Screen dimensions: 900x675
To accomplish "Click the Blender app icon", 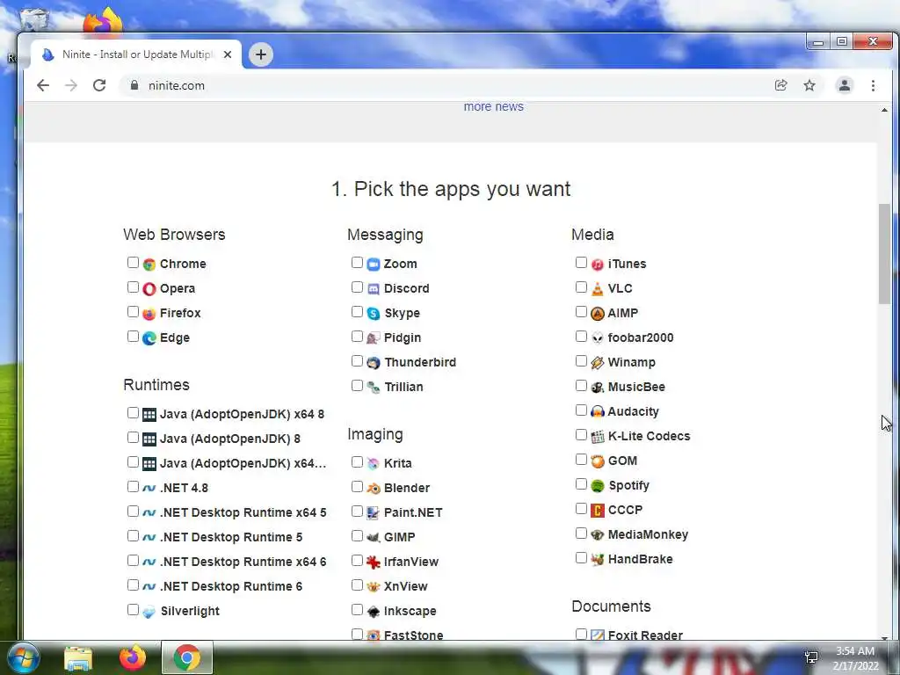I will (x=373, y=488).
